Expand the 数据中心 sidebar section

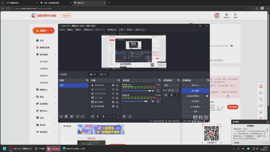[x=55, y=90]
